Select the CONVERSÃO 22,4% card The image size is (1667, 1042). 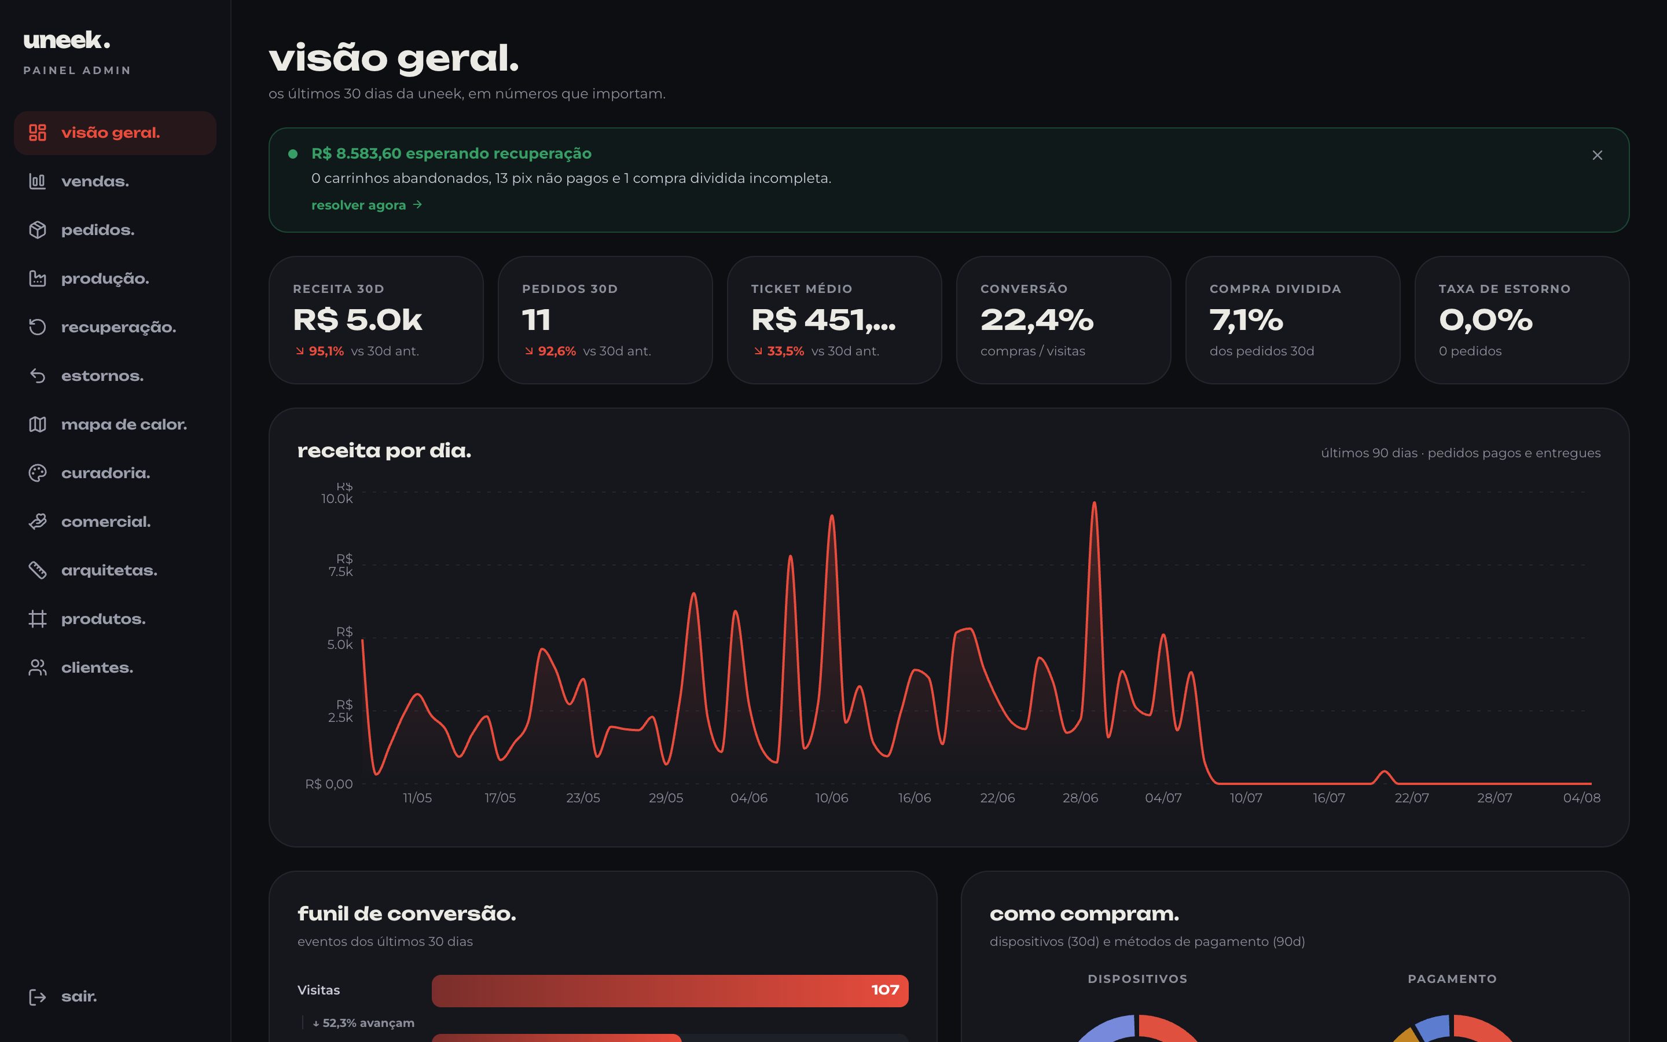pos(1063,320)
